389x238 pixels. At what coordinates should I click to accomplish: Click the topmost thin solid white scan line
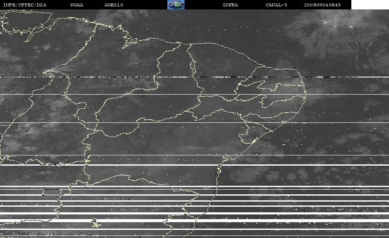tap(194, 94)
